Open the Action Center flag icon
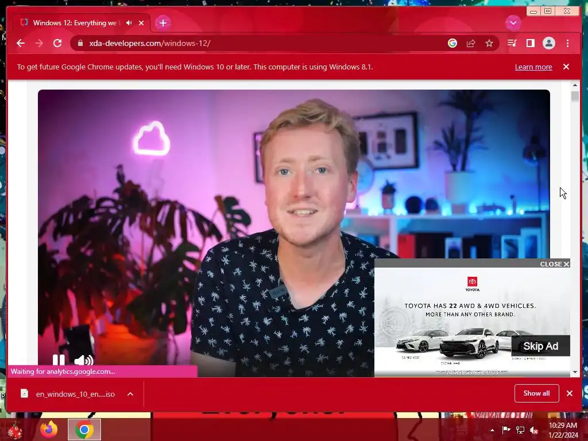Viewport: 588px width, 441px height. coord(506,430)
